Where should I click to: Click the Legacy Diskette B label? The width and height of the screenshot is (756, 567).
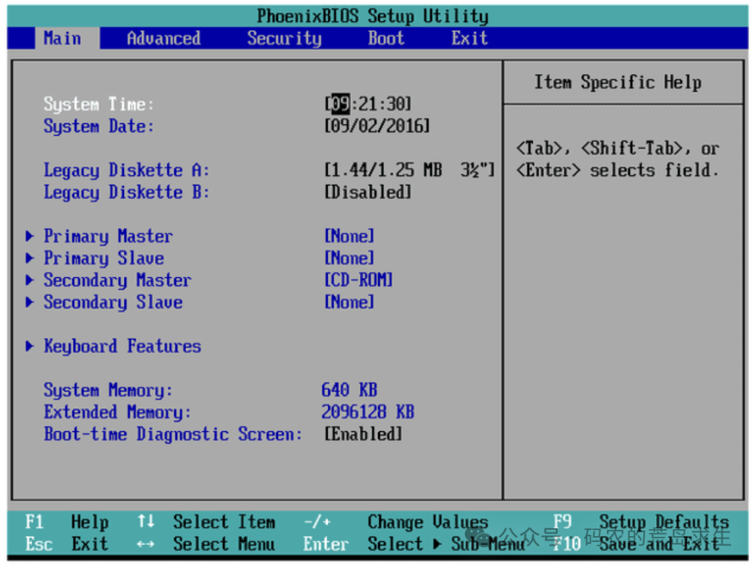coord(126,192)
